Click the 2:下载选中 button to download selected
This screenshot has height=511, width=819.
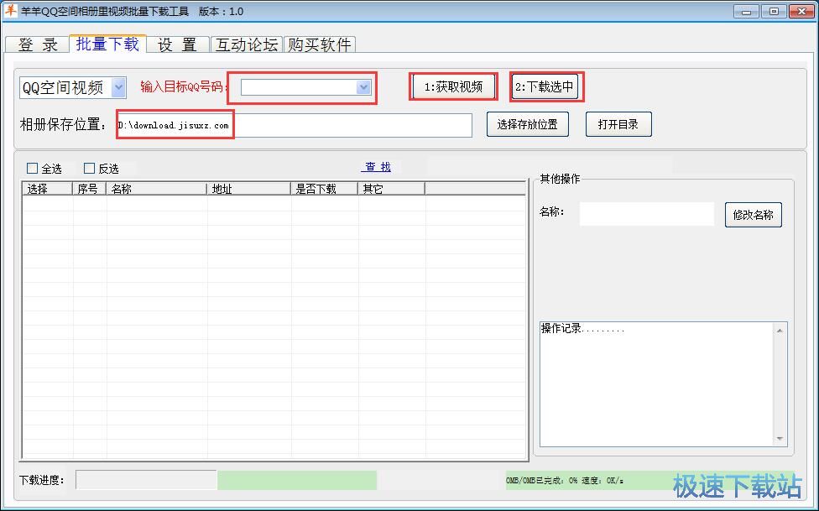pos(545,85)
